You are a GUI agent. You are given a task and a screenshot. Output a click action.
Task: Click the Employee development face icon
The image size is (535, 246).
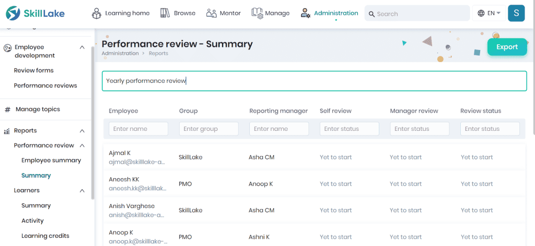7,47
